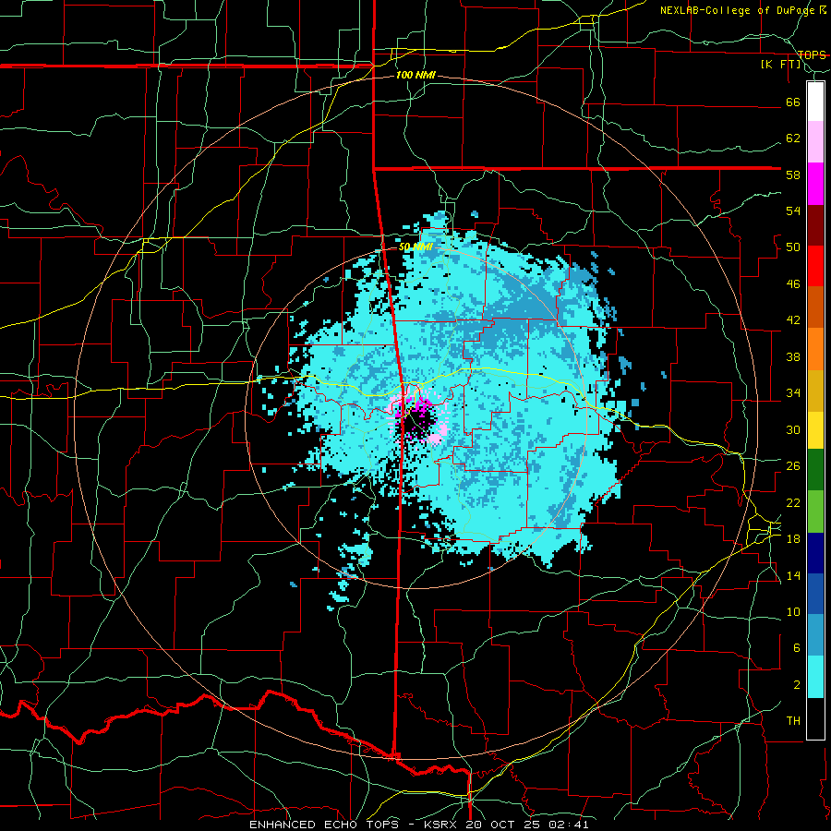
Task: Click the dark orange 46 kft legend swatch
Action: click(x=815, y=307)
